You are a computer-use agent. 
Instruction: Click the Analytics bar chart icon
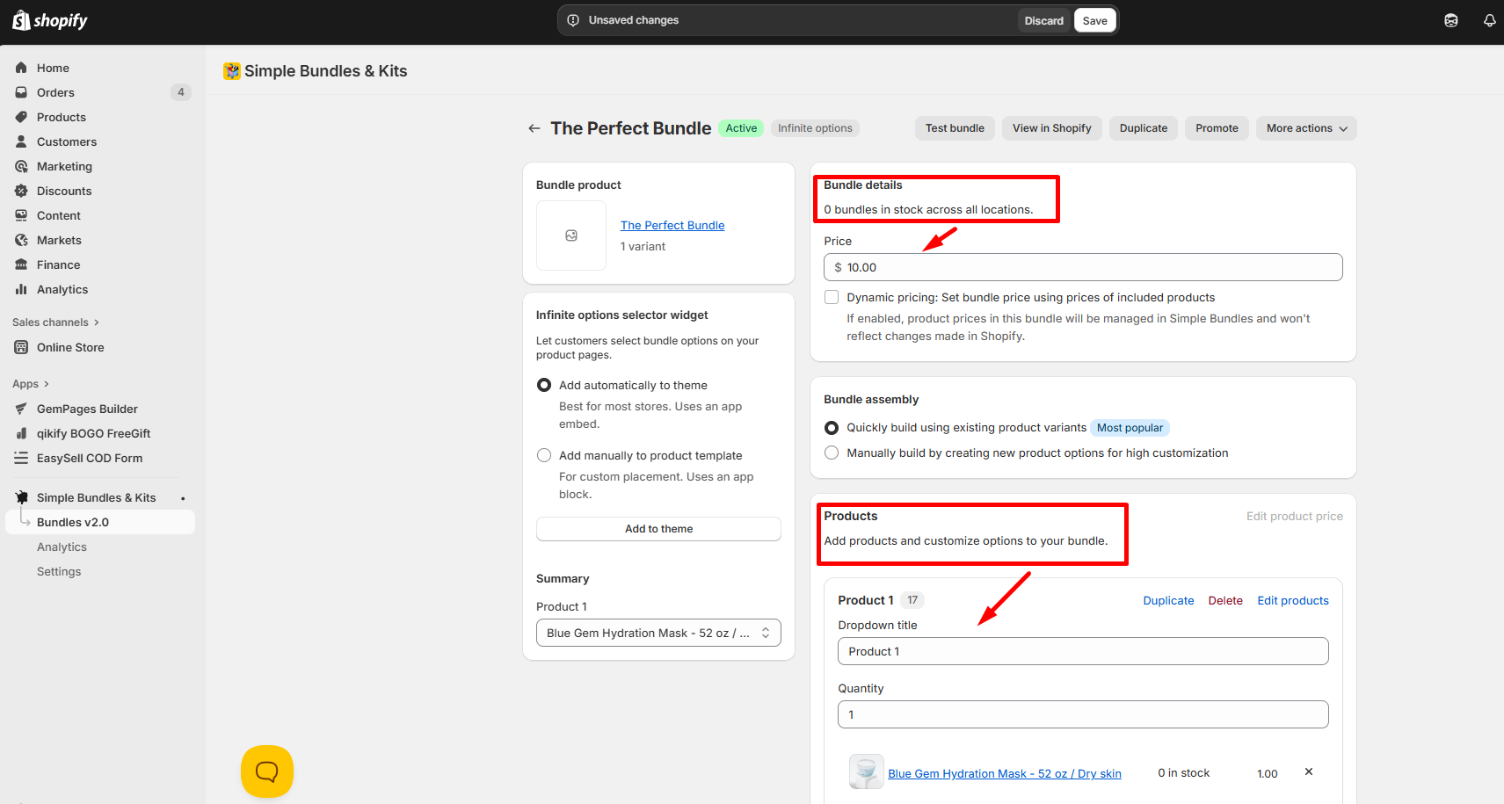tap(21, 289)
